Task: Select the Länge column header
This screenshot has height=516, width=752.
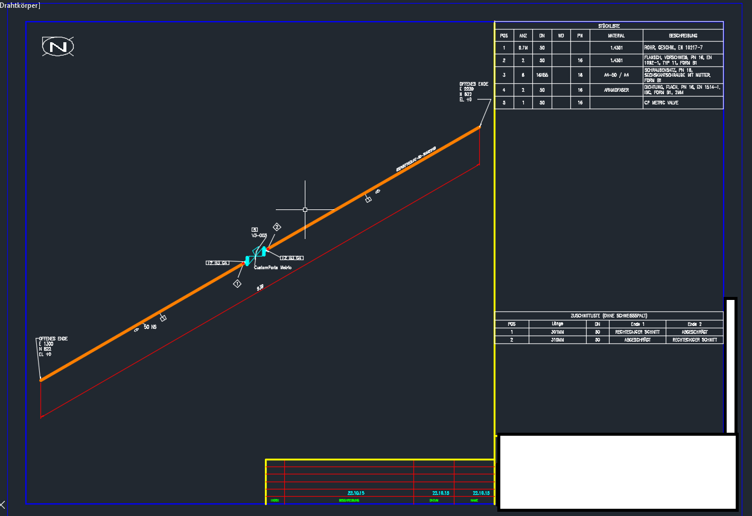Action: coord(557,324)
